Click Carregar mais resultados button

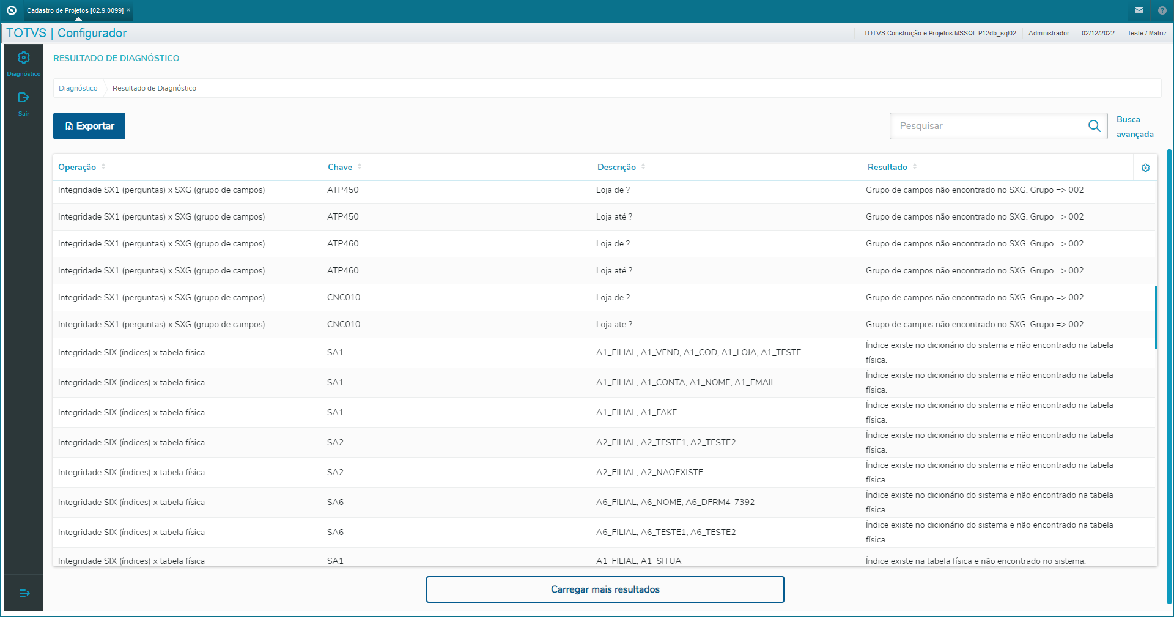(x=605, y=589)
